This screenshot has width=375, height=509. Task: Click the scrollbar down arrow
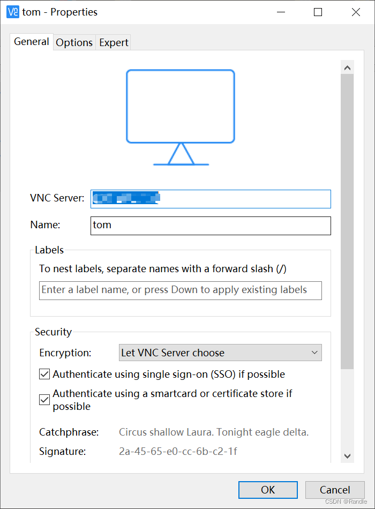pos(347,456)
